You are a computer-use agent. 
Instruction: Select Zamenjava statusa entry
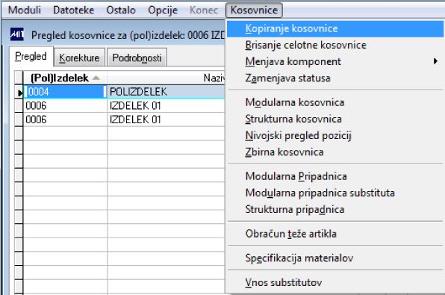pyautogui.click(x=335, y=78)
